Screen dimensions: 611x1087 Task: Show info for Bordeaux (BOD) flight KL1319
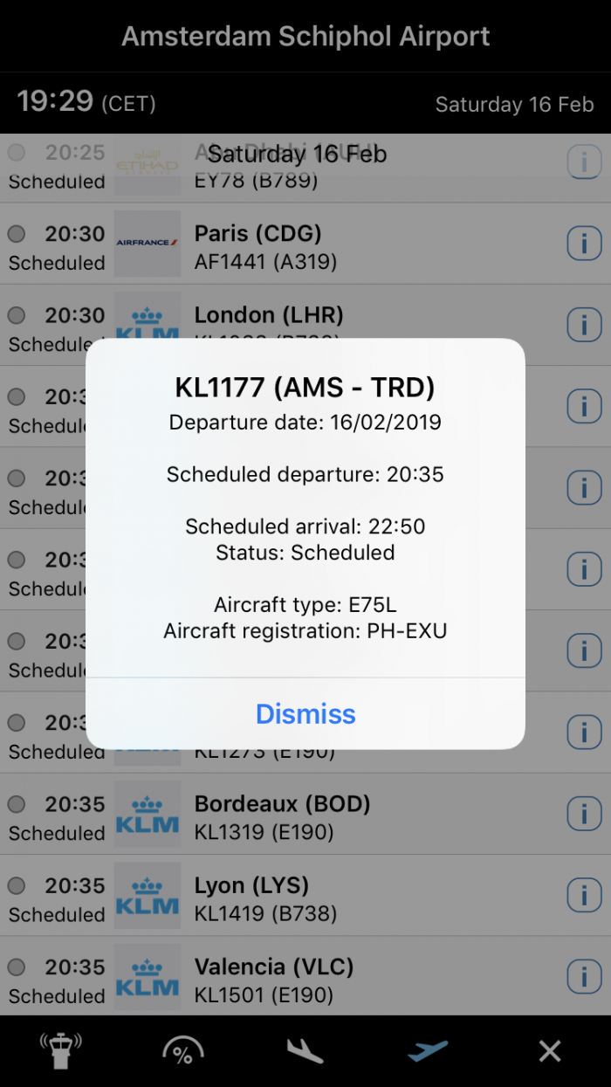click(x=584, y=814)
